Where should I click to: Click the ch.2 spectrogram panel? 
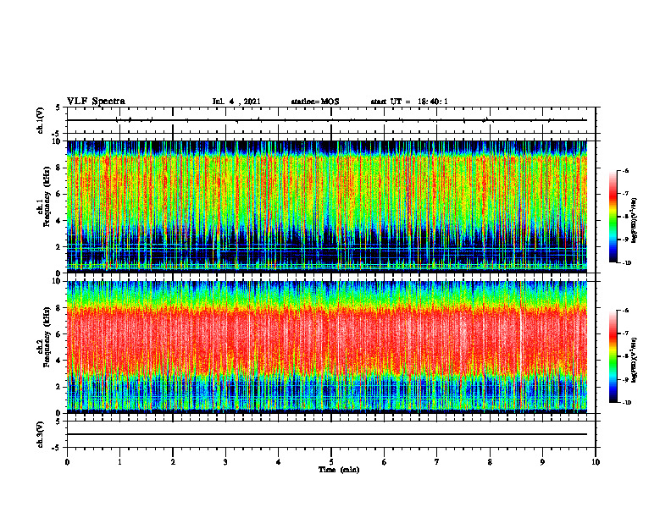pos(327,347)
